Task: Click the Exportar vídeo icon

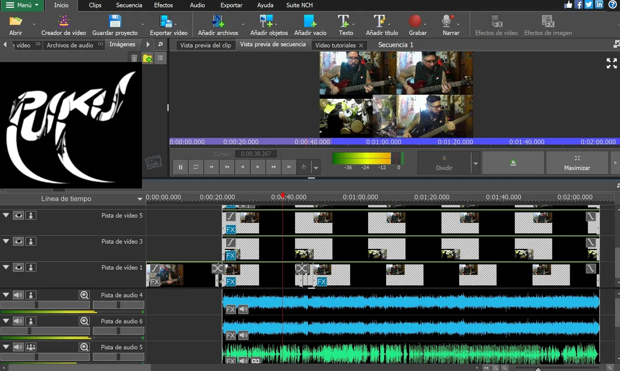Action: [x=166, y=21]
